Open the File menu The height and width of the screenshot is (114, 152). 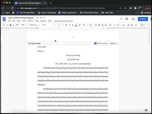(9, 21)
